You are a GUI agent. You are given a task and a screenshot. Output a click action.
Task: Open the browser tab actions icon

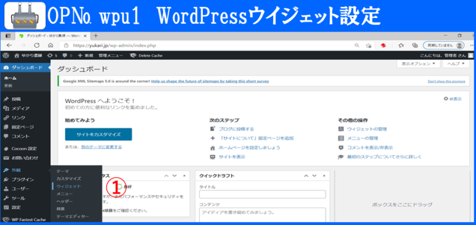pos(8,36)
